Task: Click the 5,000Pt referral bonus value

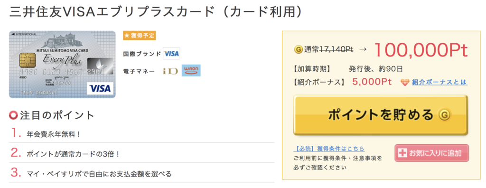Action: click(x=372, y=82)
